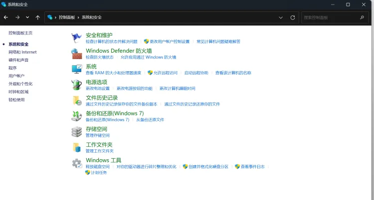Expand the address bar history dropdown

pyautogui.click(x=281, y=17)
